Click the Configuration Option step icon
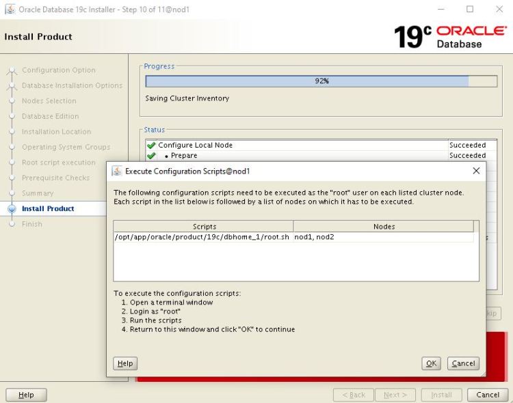The height and width of the screenshot is (403, 513). (12, 70)
